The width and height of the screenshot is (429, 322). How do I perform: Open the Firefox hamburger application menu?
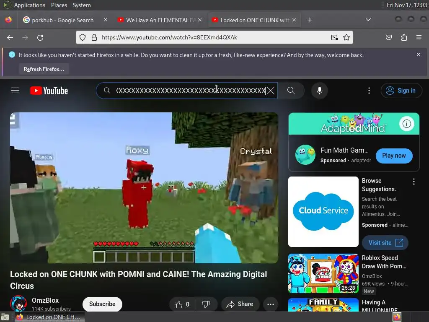pos(419,37)
